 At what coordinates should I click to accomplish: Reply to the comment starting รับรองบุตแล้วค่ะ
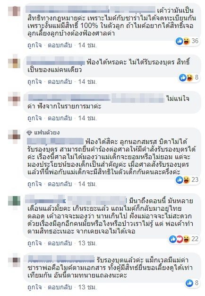point(60,287)
